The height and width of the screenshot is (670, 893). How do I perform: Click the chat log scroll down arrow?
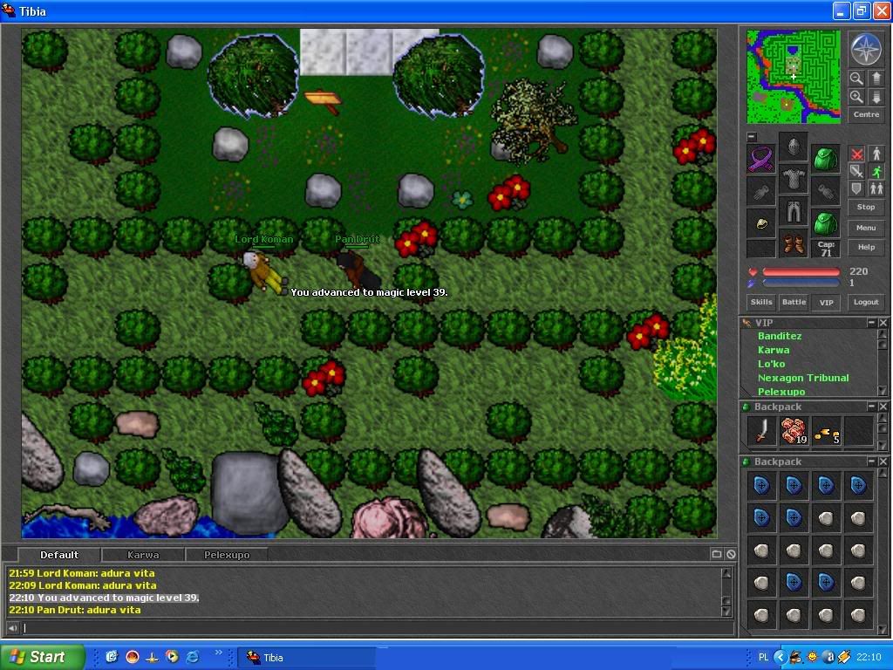click(726, 612)
